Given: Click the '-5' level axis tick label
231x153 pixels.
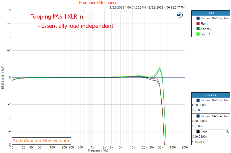Looking at the screenshot, I should (x=9, y=144).
